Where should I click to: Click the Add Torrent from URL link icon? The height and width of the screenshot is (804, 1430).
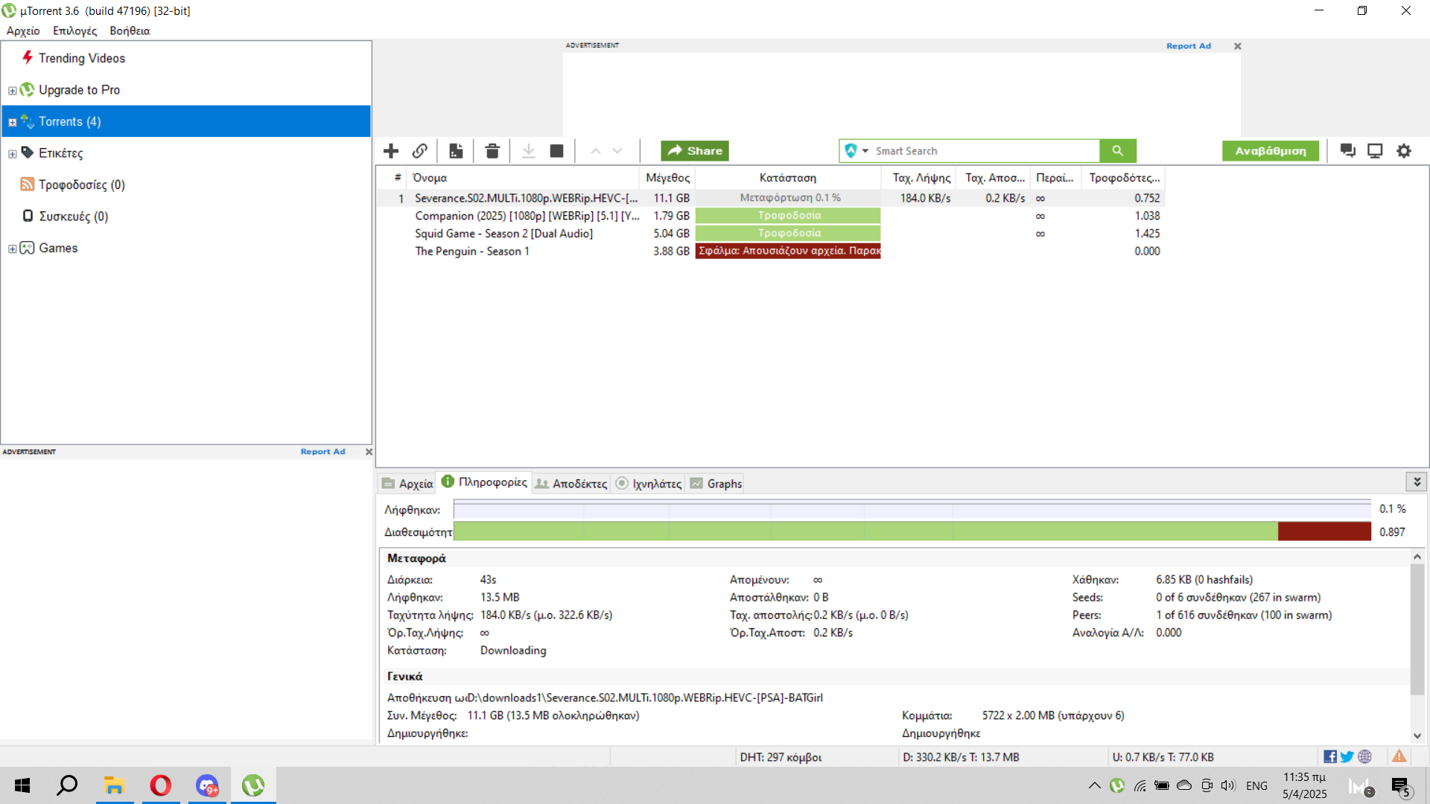point(420,151)
